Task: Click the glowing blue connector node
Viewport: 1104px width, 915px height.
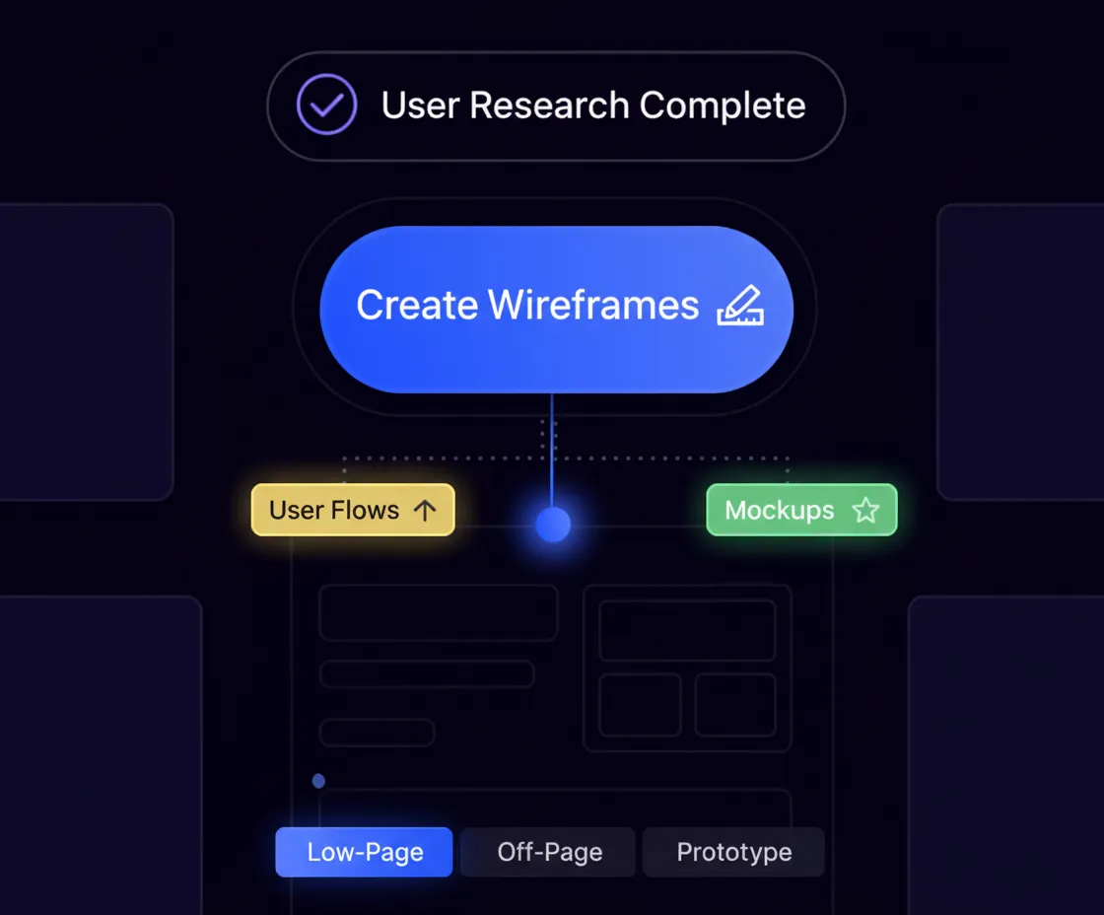Action: click(x=553, y=525)
